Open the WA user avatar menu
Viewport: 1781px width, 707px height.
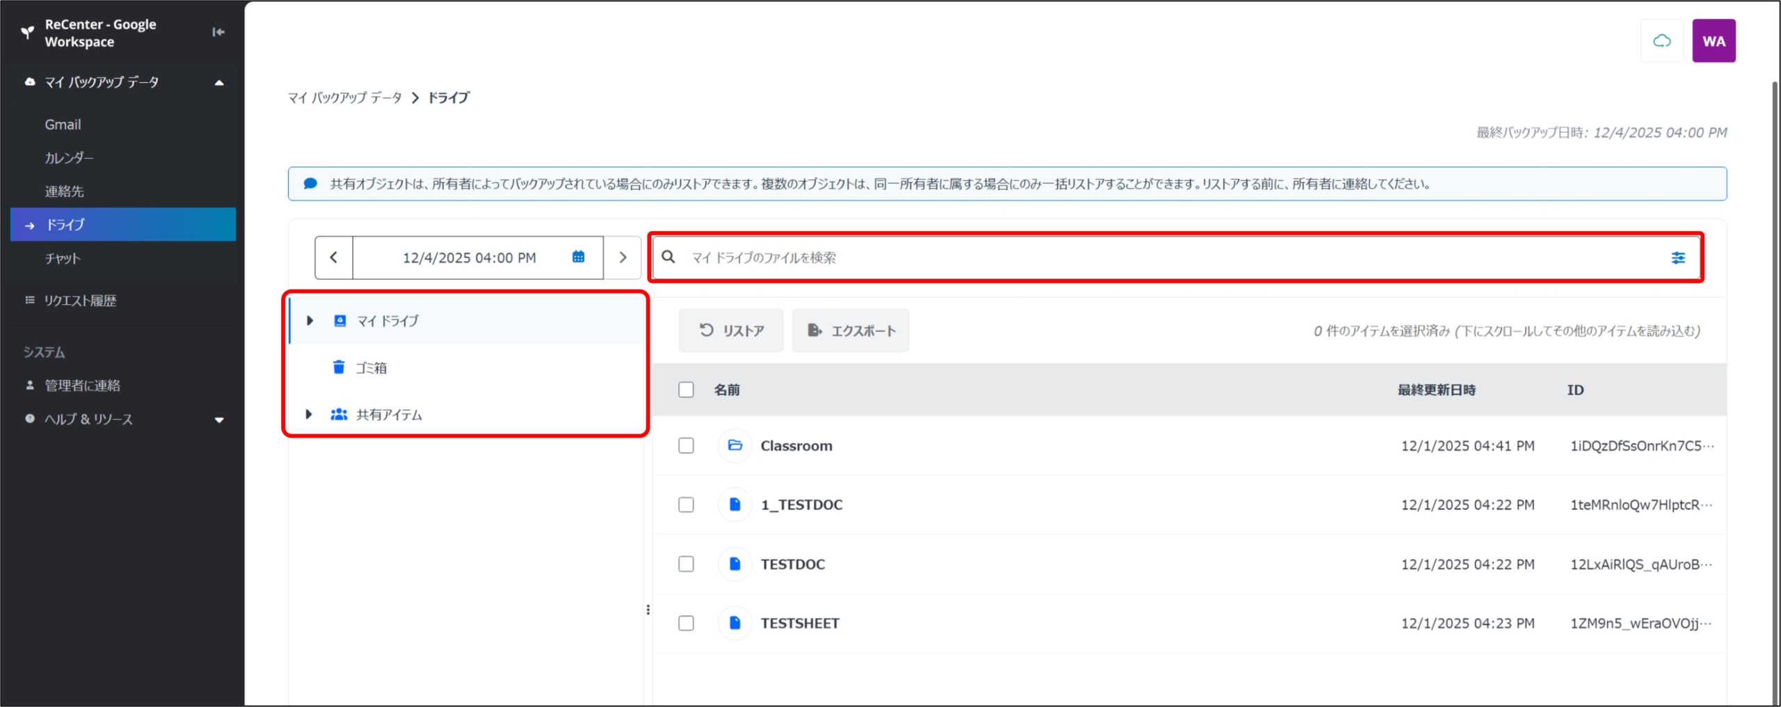(1713, 41)
